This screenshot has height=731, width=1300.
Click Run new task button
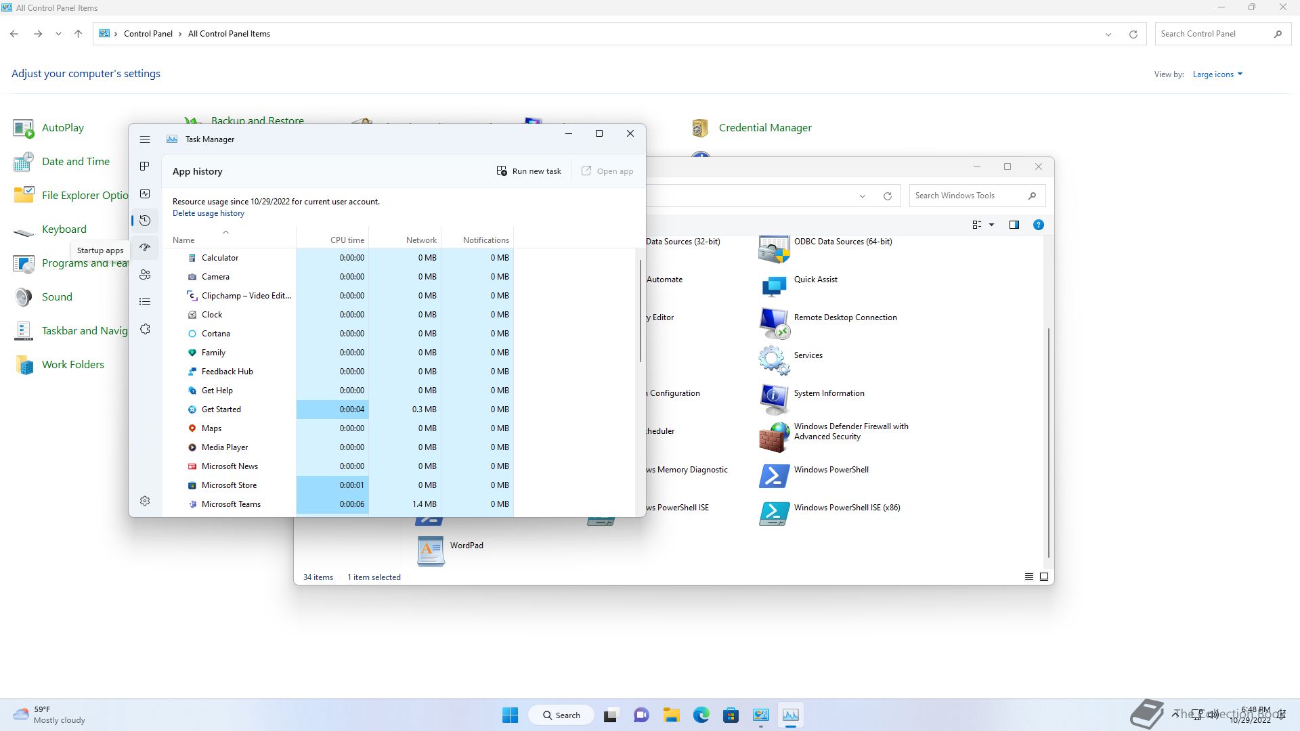pyautogui.click(x=529, y=171)
